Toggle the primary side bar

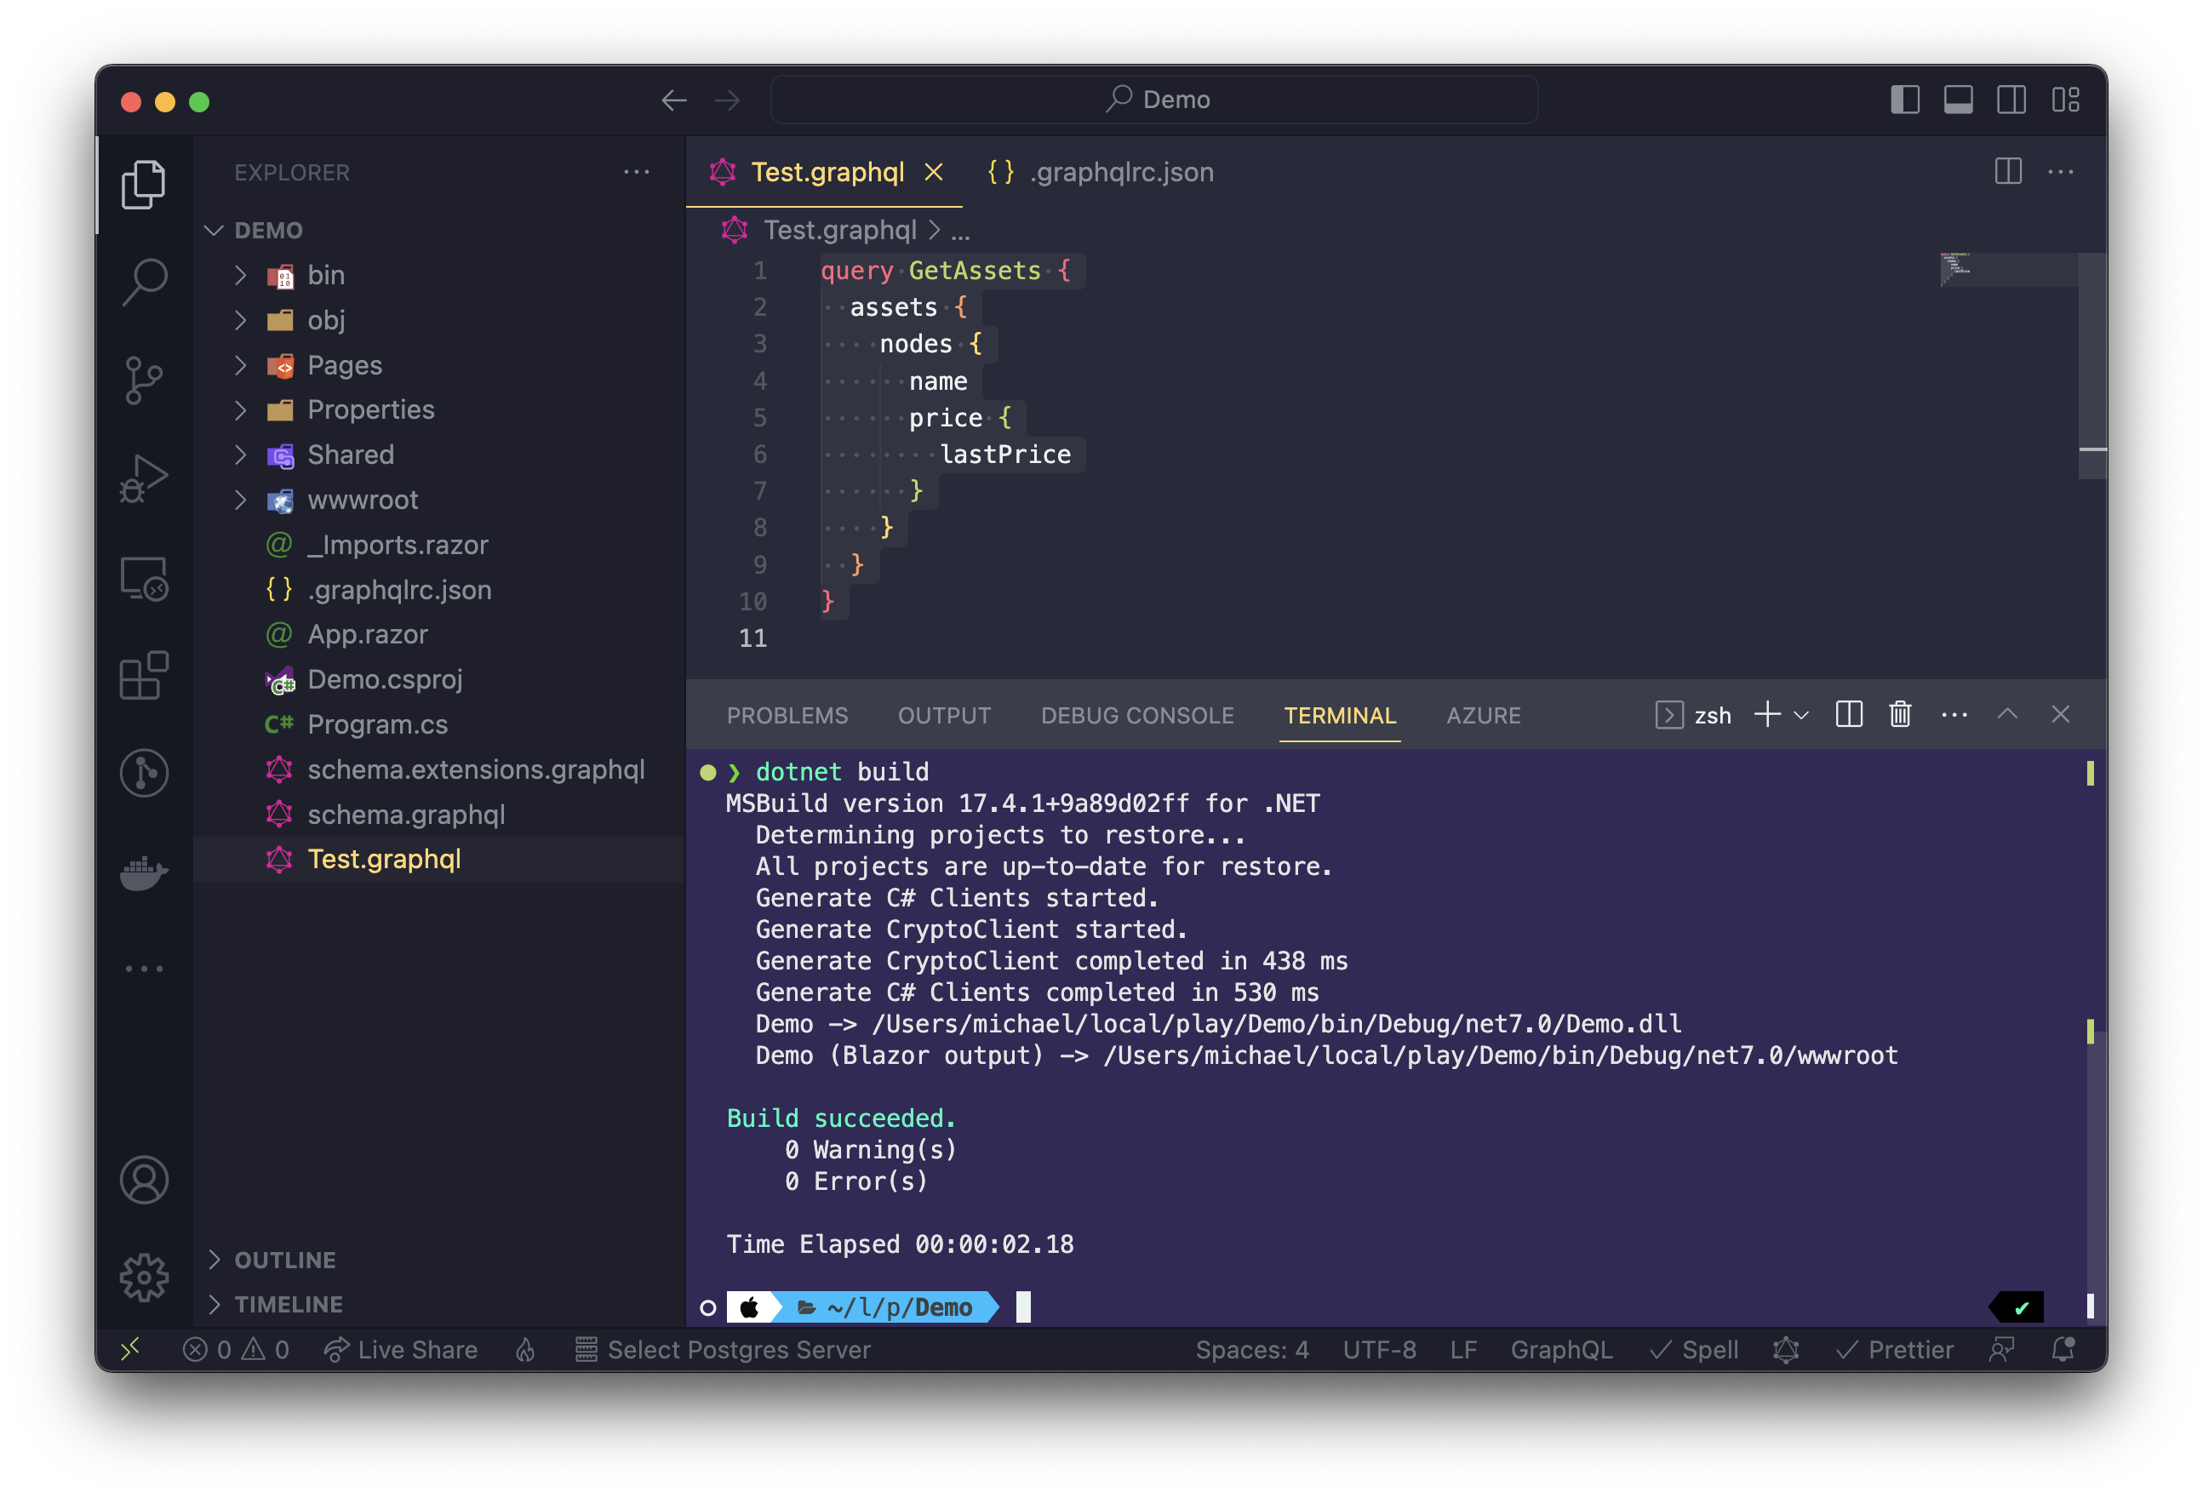click(1904, 100)
